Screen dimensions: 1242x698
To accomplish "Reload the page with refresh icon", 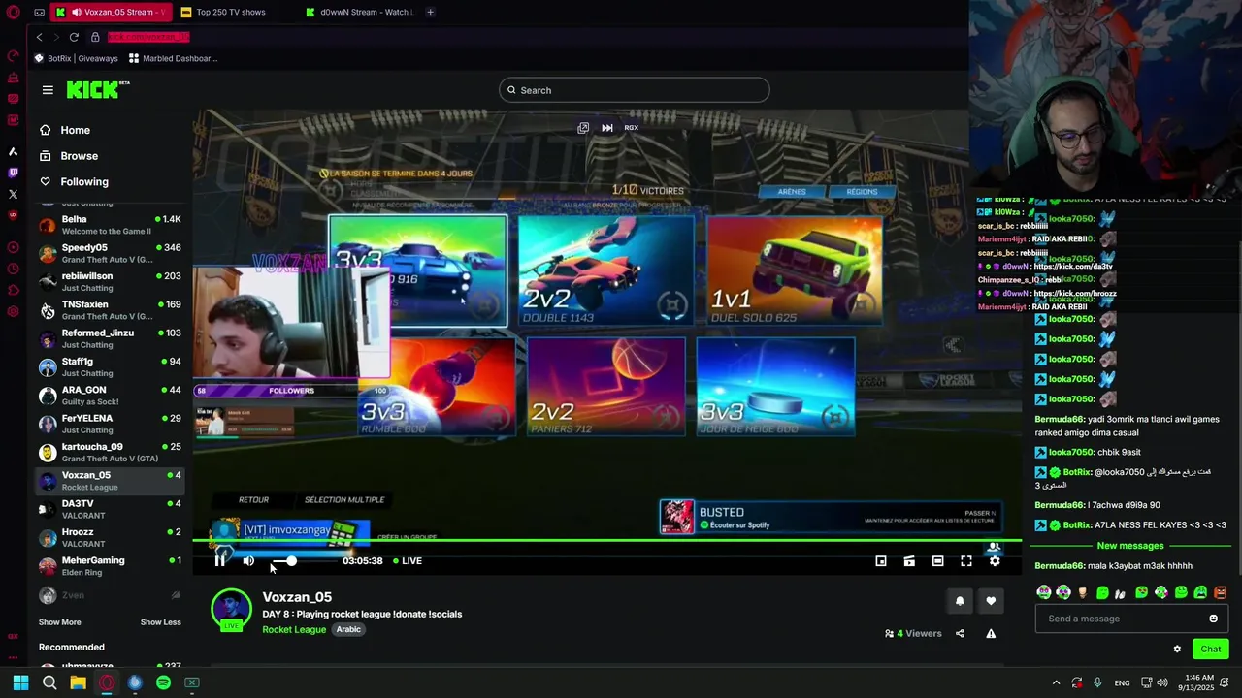I will point(74,37).
